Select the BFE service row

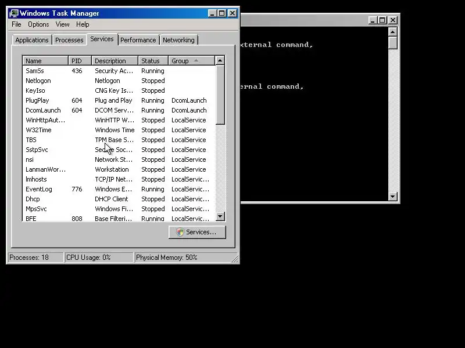tap(119, 219)
